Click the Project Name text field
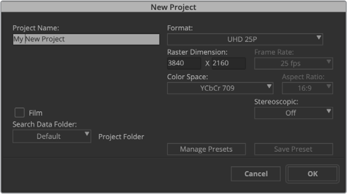Viewport: 347px width, 194px height. point(86,39)
